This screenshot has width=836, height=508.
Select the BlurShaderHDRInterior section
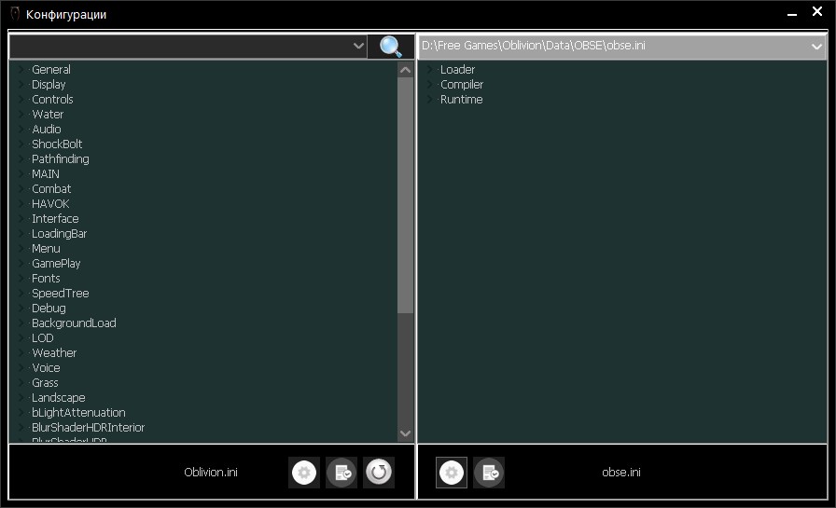[88, 428]
